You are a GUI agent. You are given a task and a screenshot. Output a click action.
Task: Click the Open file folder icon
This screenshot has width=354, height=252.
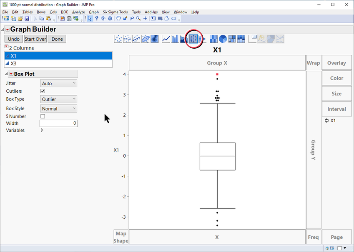click(x=20, y=19)
